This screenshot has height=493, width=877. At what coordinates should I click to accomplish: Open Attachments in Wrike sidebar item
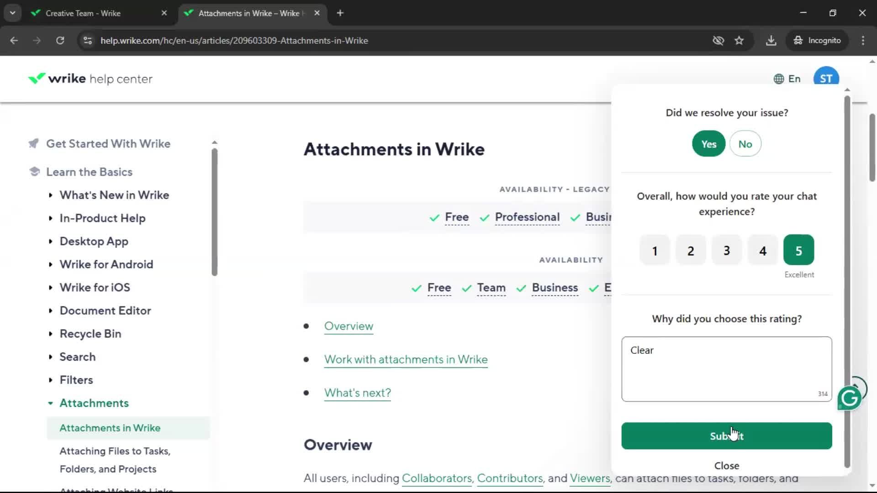[128, 428]
